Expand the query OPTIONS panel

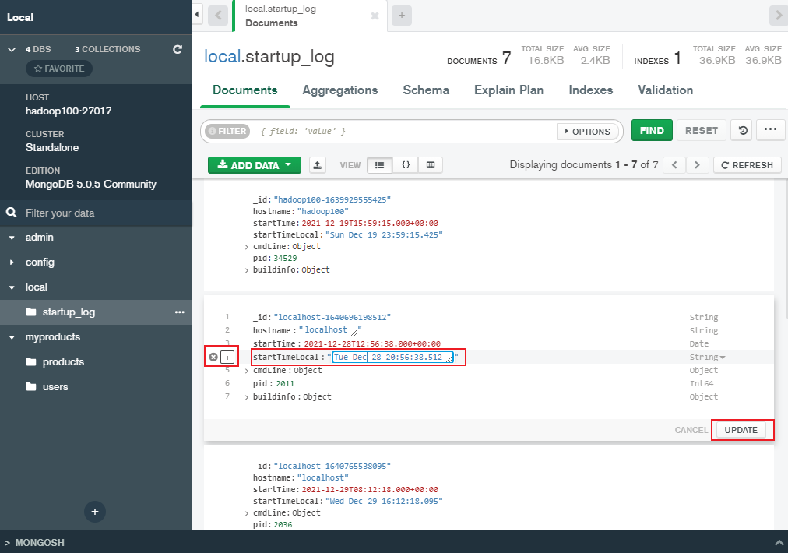[588, 131]
